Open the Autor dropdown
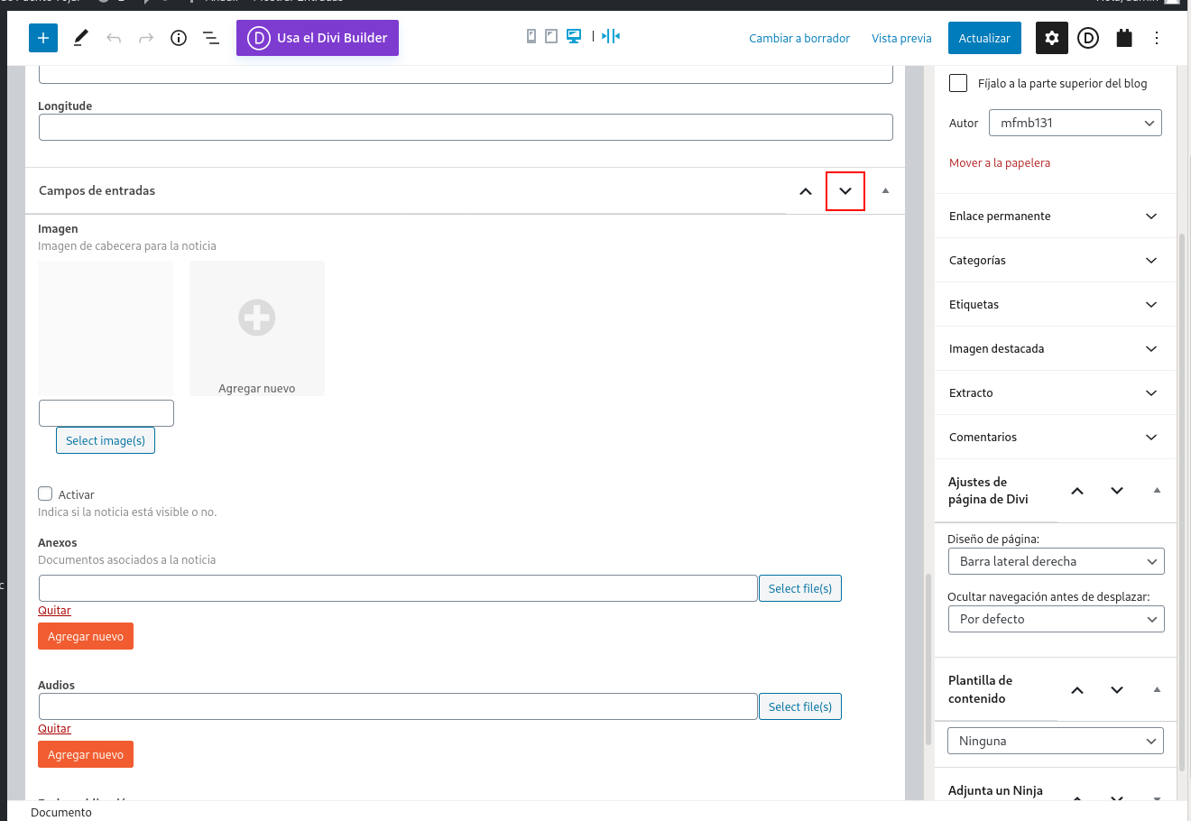Viewport: 1191px width, 821px height. coord(1075,123)
